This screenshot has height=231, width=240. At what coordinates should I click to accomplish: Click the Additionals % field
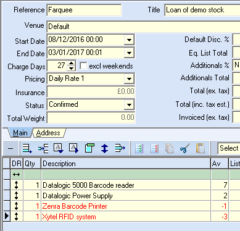coord(236,65)
